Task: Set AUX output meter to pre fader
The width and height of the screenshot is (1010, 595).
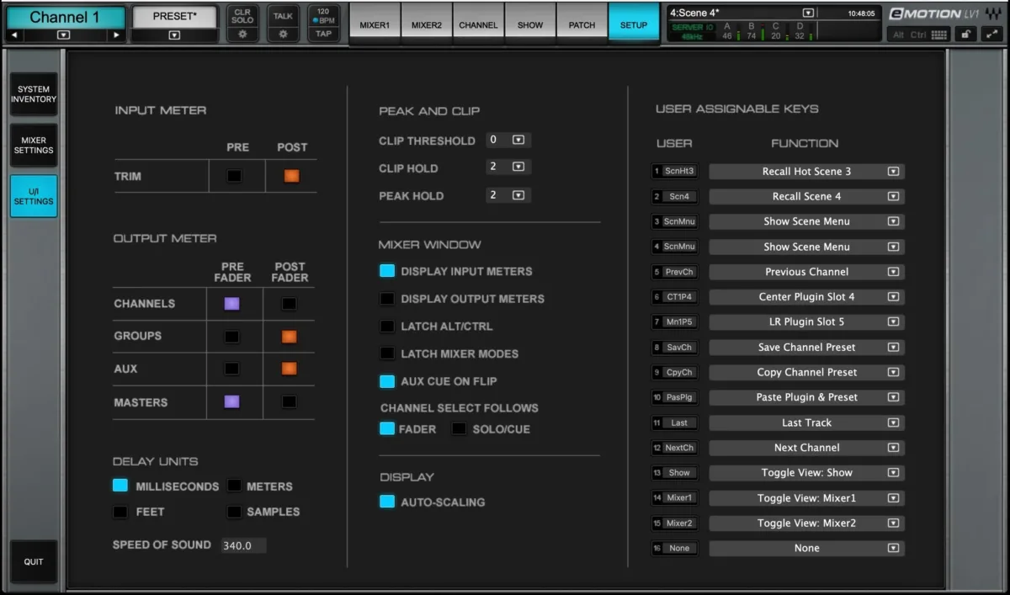Action: [x=231, y=369]
